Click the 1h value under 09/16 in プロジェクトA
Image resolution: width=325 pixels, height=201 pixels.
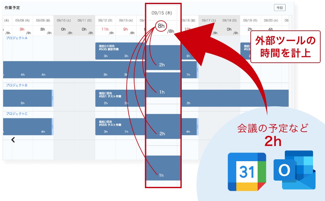(188, 75)
